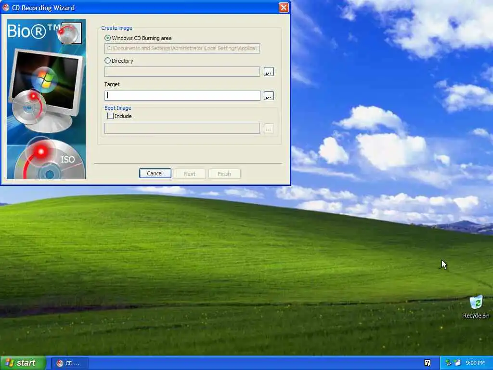The width and height of the screenshot is (493, 370).
Task: Click the disabled Boot Image browse button
Action: [269, 129]
